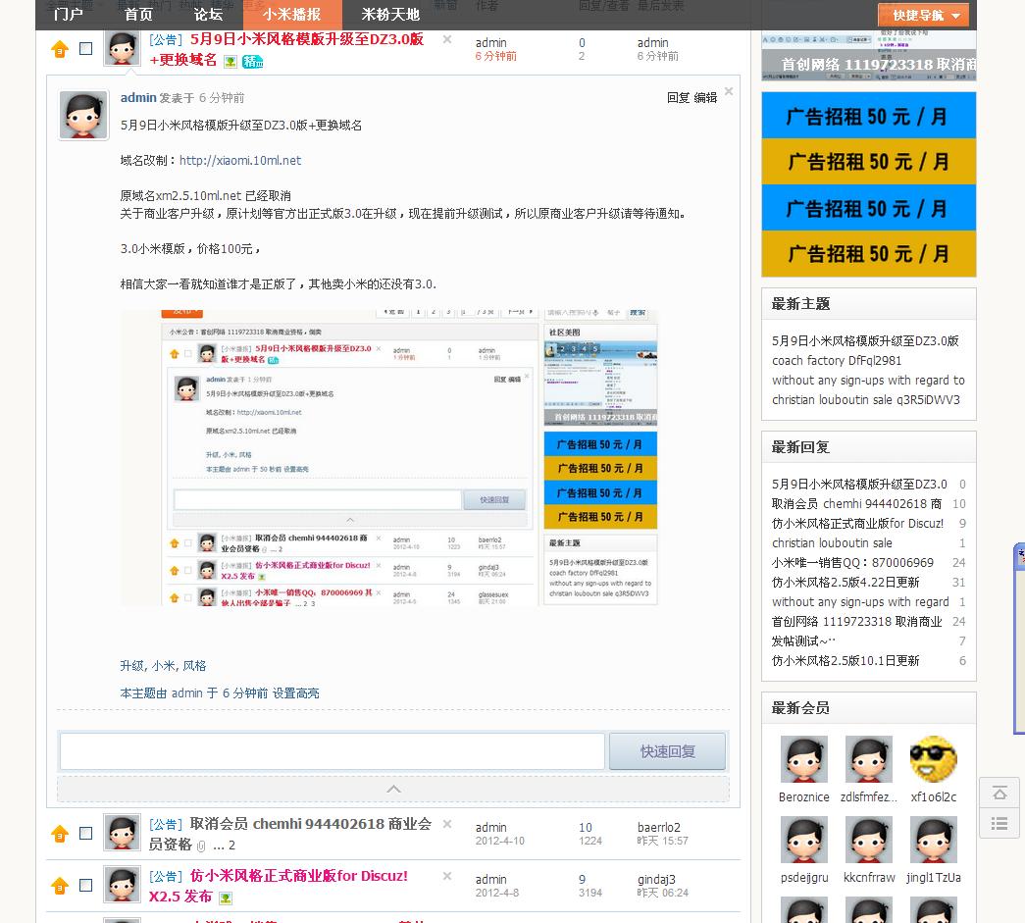The height and width of the screenshot is (923, 1025).
Task: Open latest reply 仿小米风格2.5版4.22日更新
Action: point(846,582)
